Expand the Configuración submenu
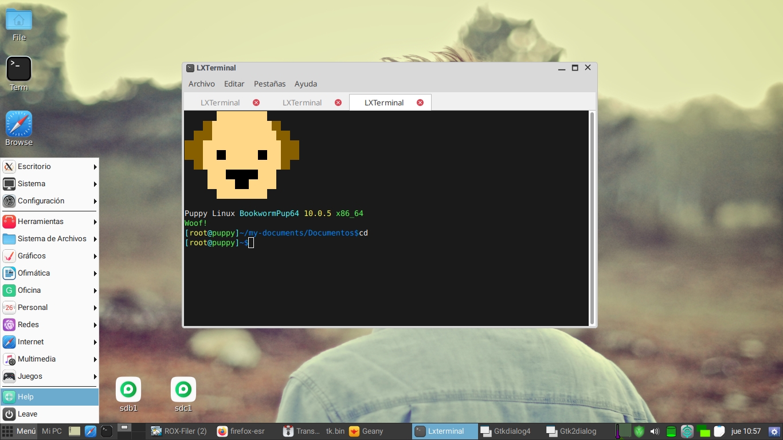The width and height of the screenshot is (783, 440). 49,201
